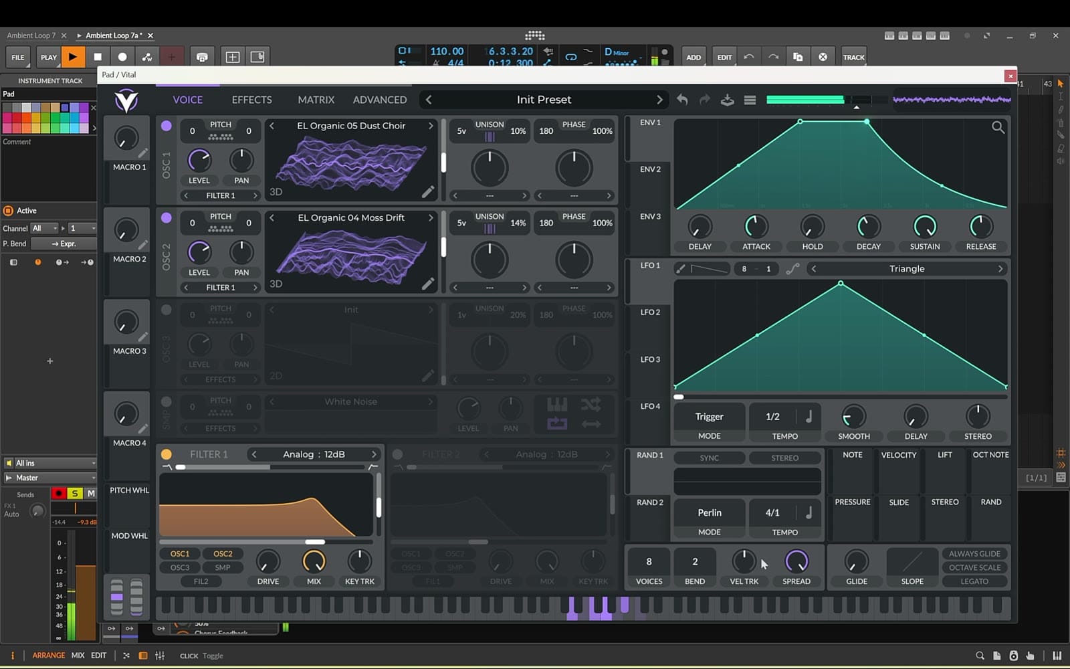This screenshot has width=1070, height=669.
Task: Open the FILE menu
Action: pyautogui.click(x=18, y=57)
